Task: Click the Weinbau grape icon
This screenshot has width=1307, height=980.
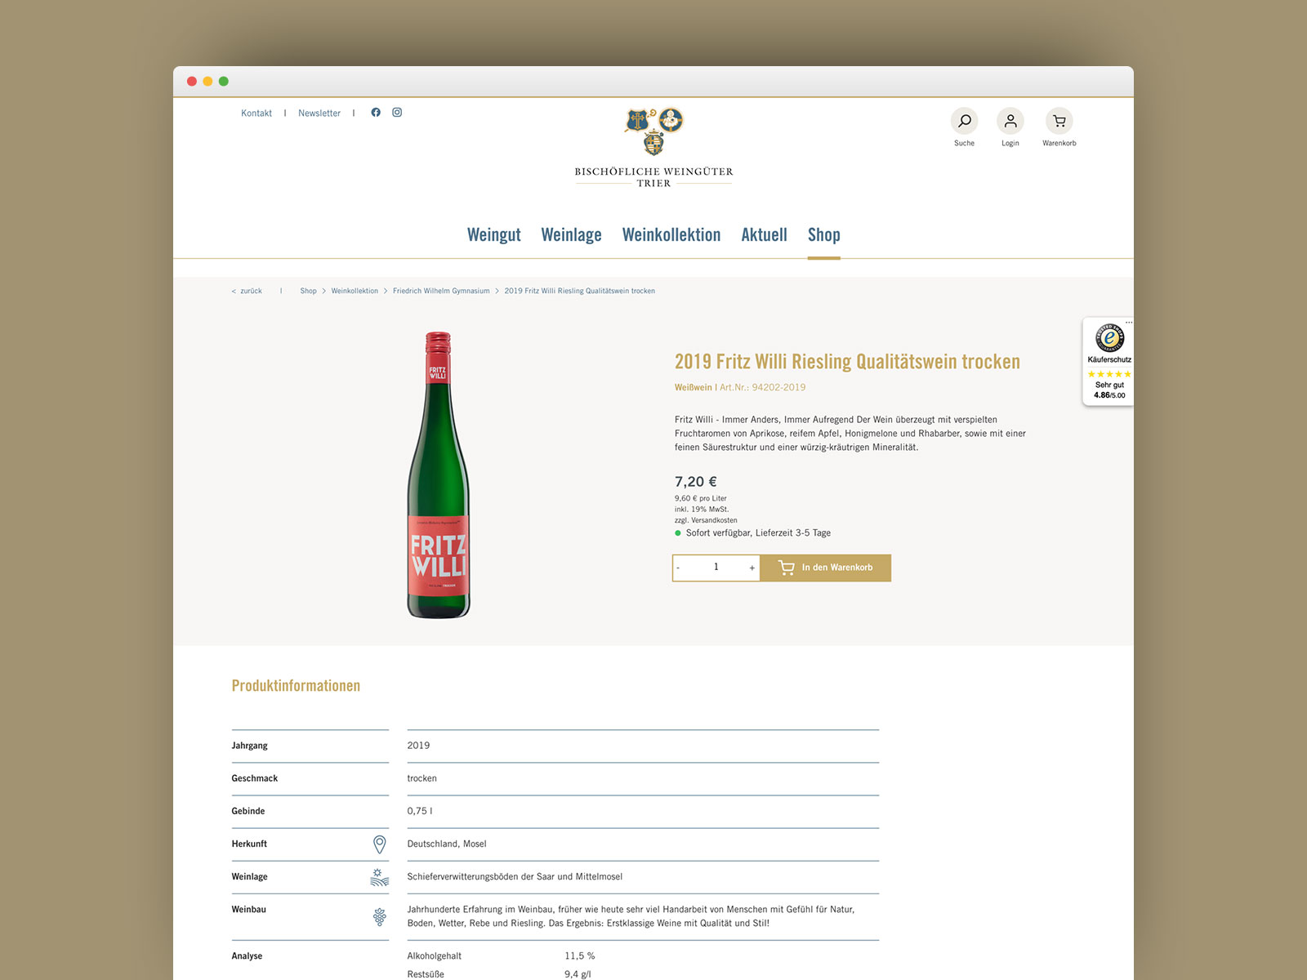Action: (380, 917)
